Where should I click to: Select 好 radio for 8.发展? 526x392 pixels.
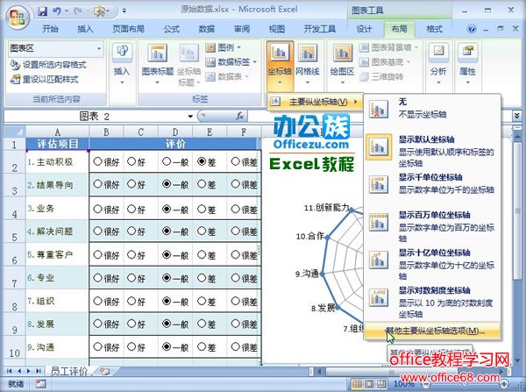131,324
